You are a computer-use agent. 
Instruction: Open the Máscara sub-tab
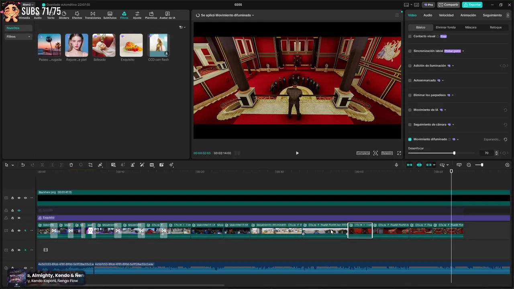click(x=471, y=27)
